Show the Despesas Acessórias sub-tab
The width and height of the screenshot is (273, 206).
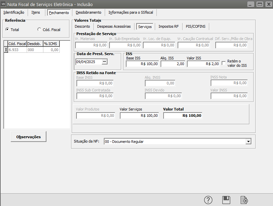click(x=114, y=26)
